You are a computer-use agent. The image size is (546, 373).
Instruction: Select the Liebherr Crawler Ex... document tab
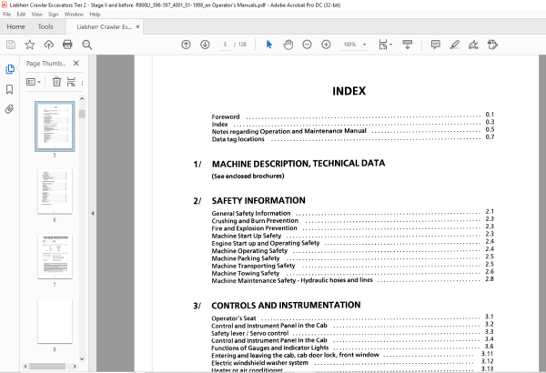tap(104, 26)
